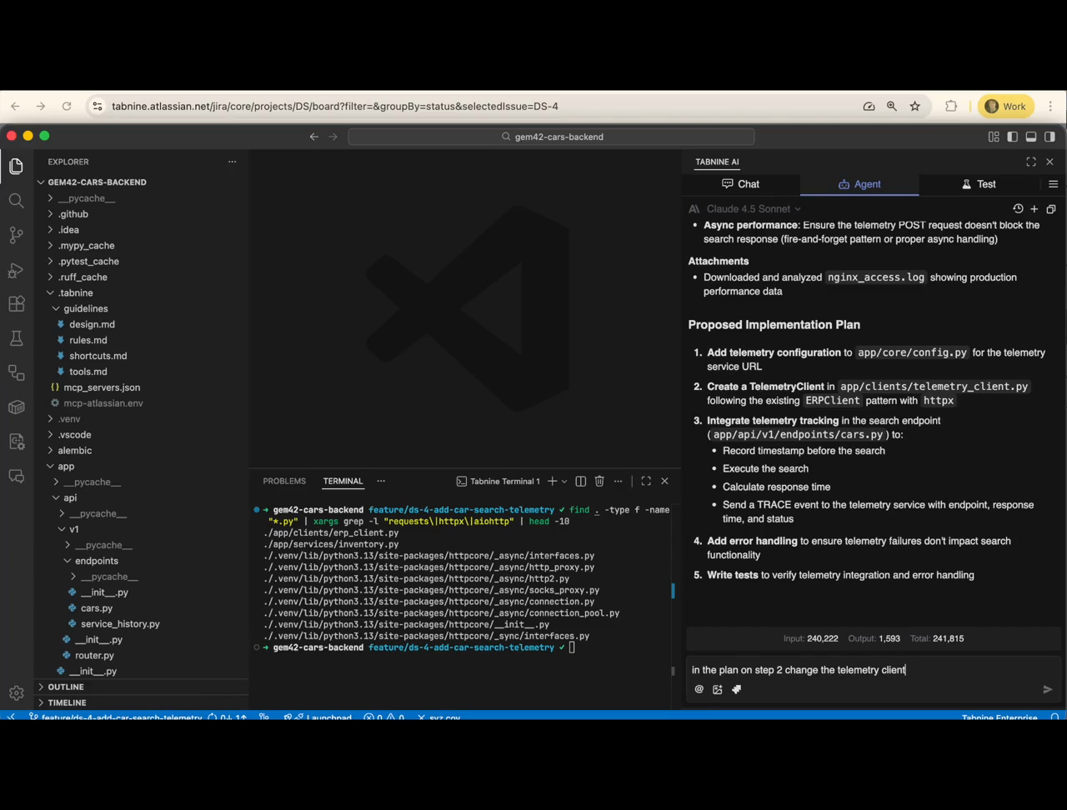Viewport: 1067px width, 810px height.
Task: Show additional panel tabs ellipsis
Action: click(381, 481)
